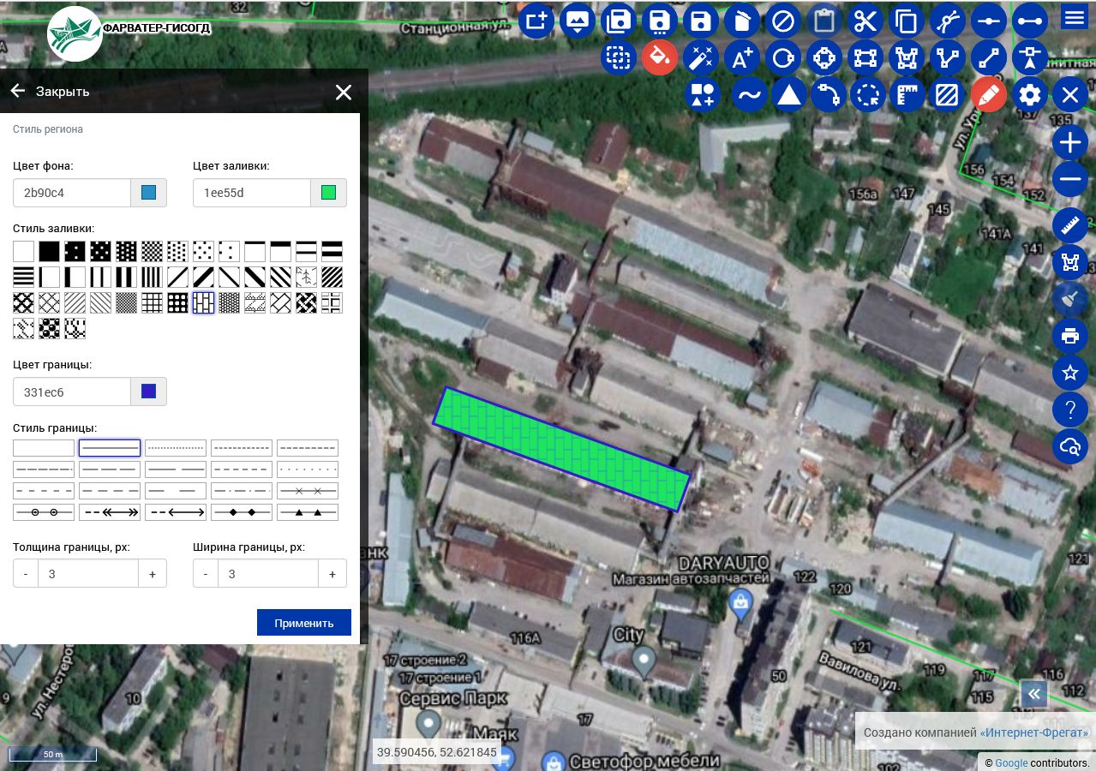Expand the collapsed panel with double-chevron button
The image size is (1096, 771).
[x=1034, y=693]
